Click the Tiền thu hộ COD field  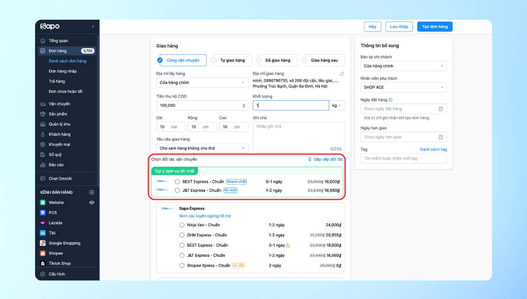coord(202,105)
